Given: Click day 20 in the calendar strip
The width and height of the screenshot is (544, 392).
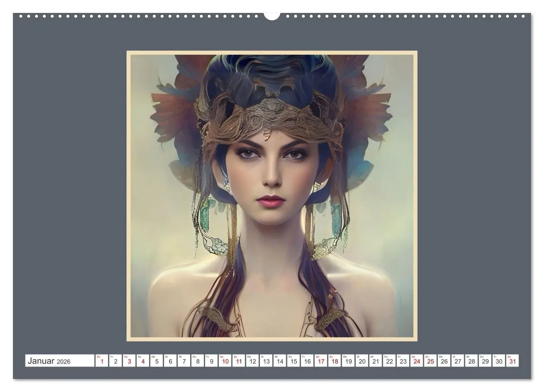Looking at the screenshot, I should point(362,361).
